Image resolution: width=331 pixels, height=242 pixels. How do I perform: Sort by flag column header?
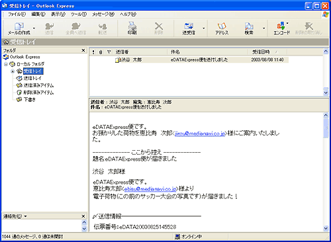tap(109, 52)
